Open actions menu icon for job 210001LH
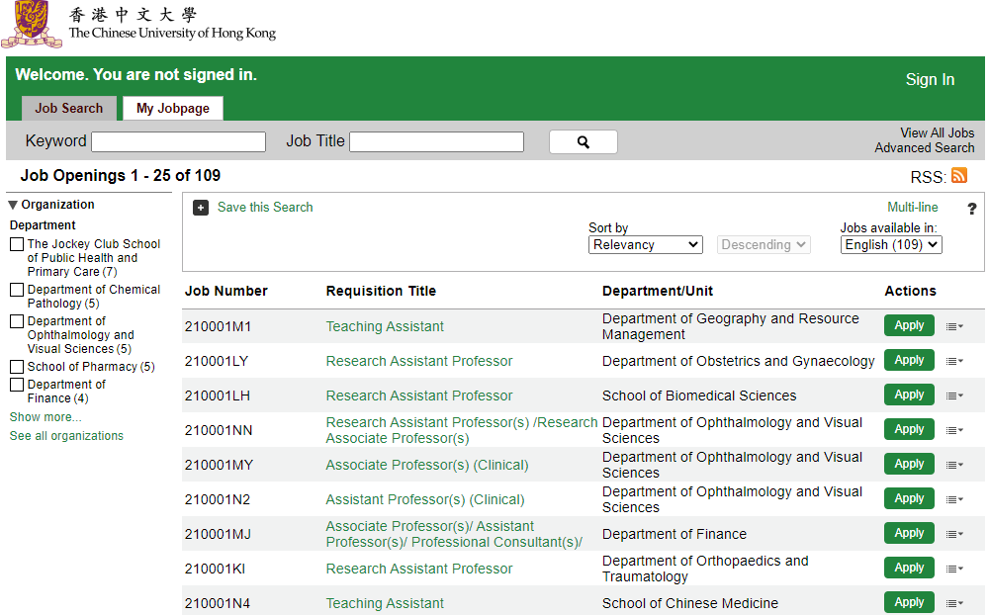The width and height of the screenshot is (989, 615). [954, 396]
